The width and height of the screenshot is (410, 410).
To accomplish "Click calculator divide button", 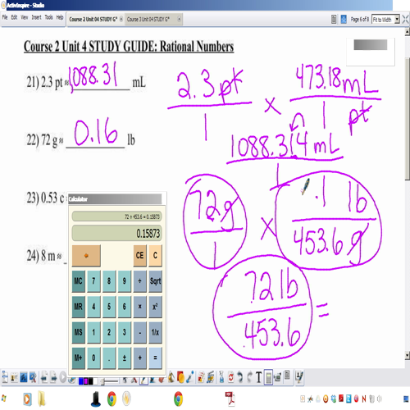I will (139, 281).
